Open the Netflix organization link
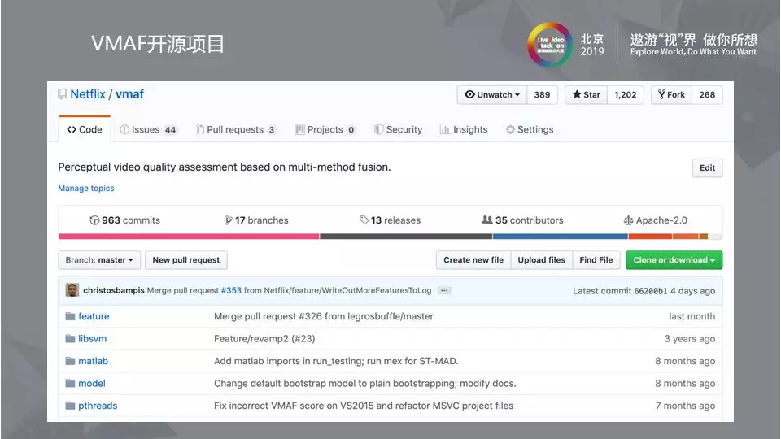 pos(88,94)
